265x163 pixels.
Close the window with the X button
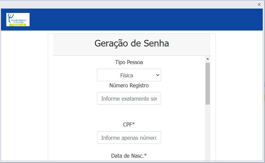(259, 4)
